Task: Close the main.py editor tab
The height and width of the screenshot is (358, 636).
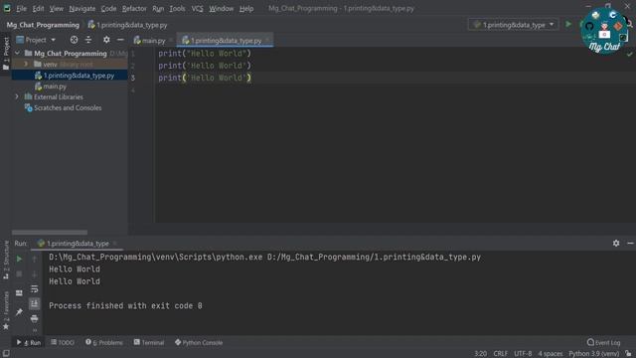Action: tap(171, 40)
